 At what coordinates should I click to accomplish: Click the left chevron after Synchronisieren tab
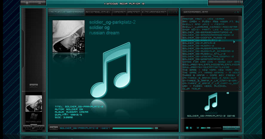[x=170, y=12]
